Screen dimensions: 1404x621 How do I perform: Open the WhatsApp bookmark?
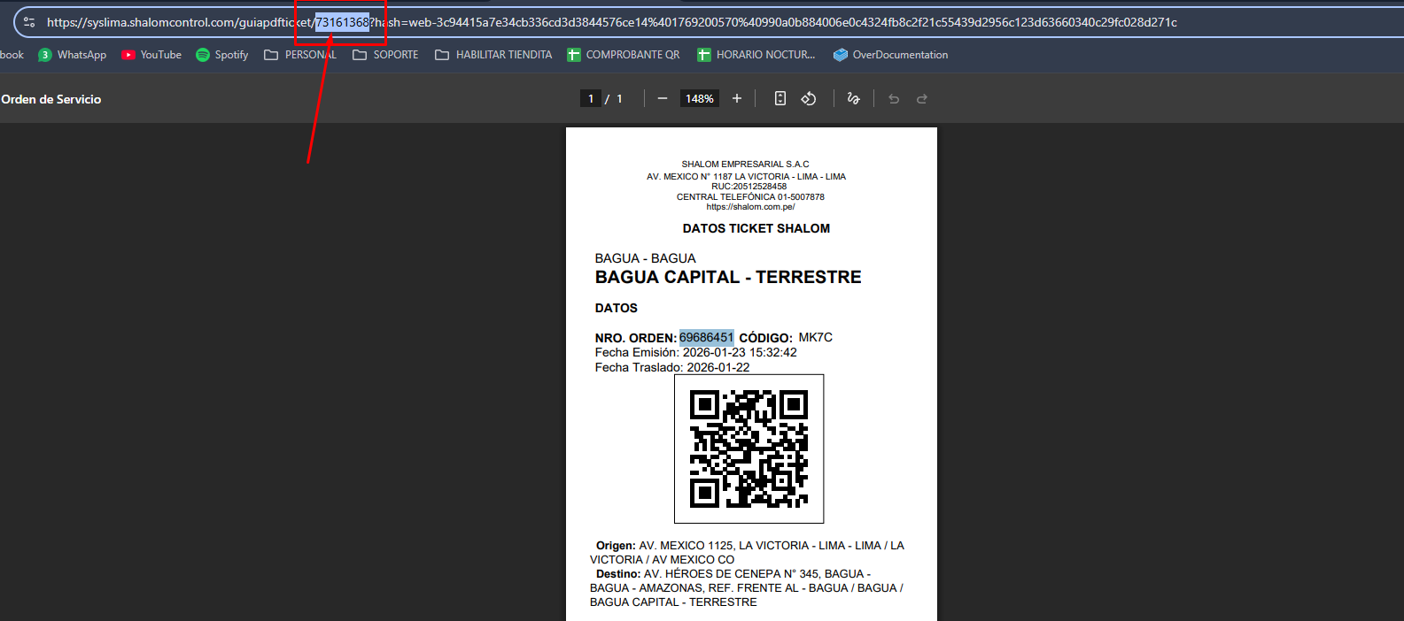(72, 55)
